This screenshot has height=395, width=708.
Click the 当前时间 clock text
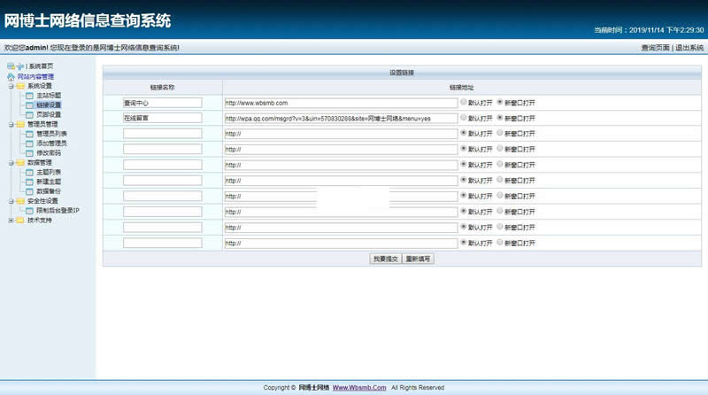pos(649,30)
